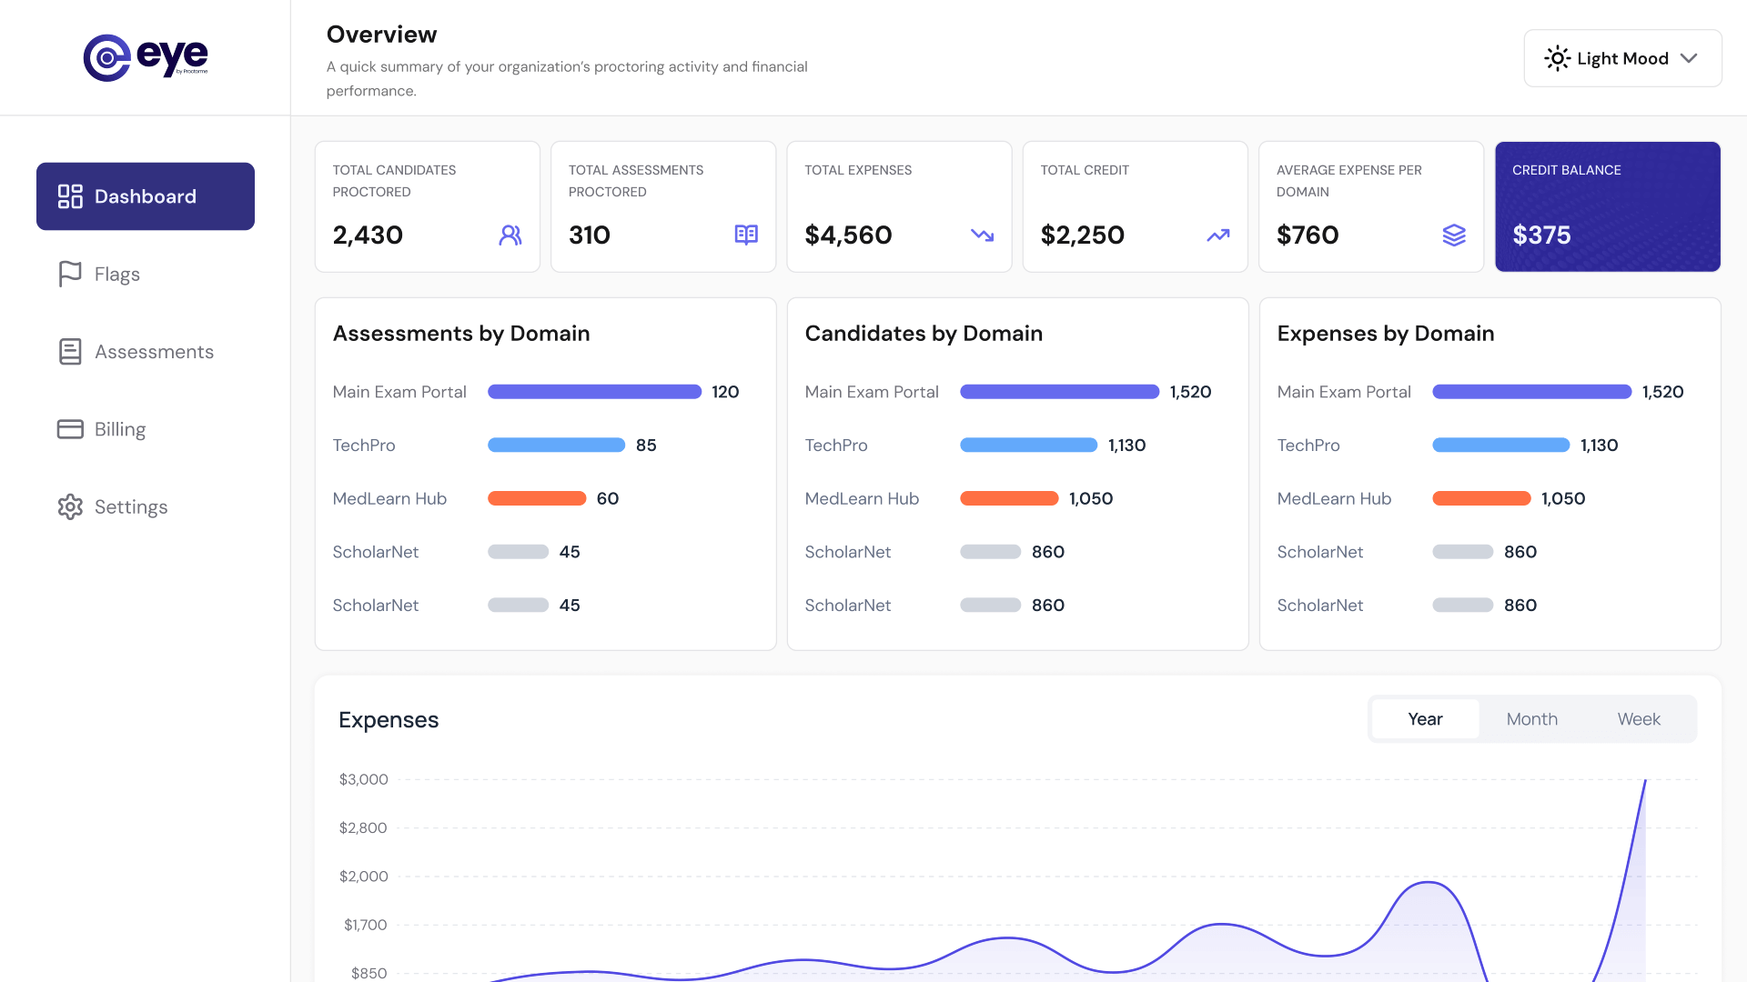Click the sun icon in Light Mood selector
Screen dimensions: 1747x982
coord(1557,58)
